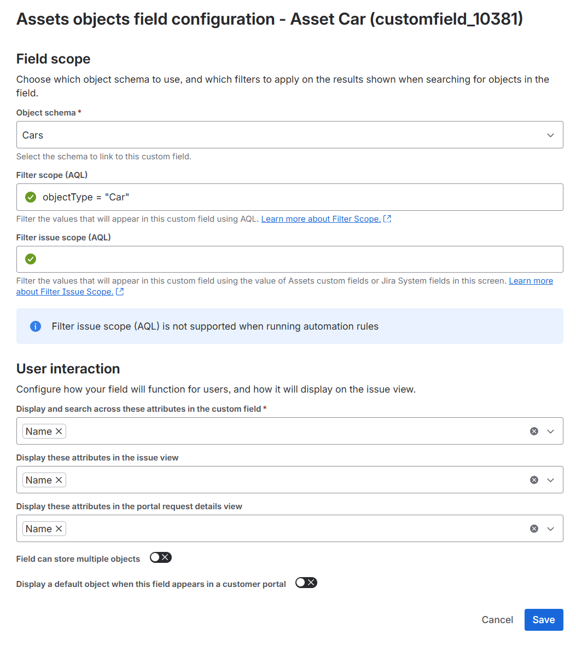Image resolution: width=576 pixels, height=645 pixels.
Task: Open Learn more about Filter Issue Scope link
Action: [65, 292]
